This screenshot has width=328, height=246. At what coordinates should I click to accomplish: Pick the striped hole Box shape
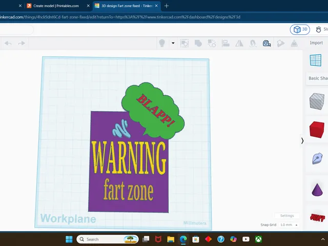tap(317, 101)
